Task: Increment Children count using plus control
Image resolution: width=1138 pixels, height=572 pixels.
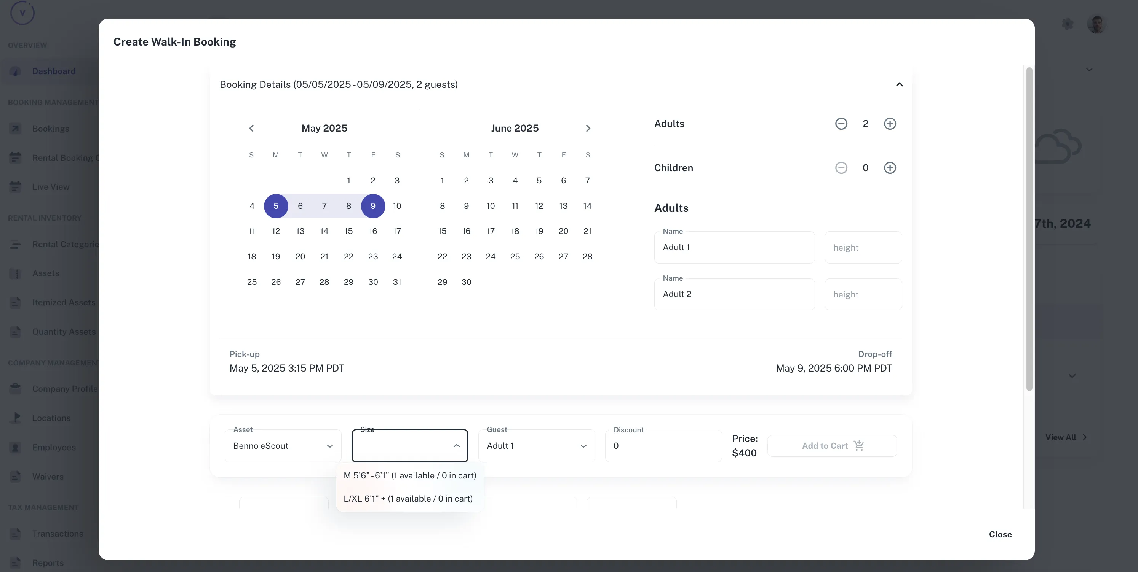Action: point(890,168)
